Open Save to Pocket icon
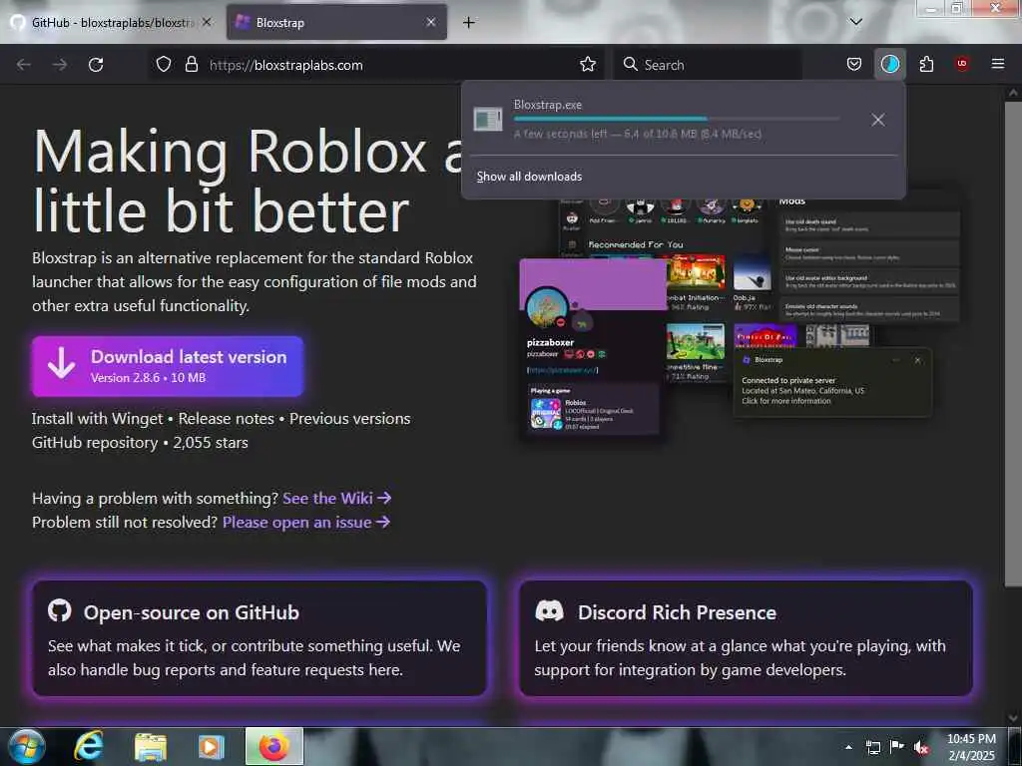The width and height of the screenshot is (1022, 766). click(x=854, y=65)
